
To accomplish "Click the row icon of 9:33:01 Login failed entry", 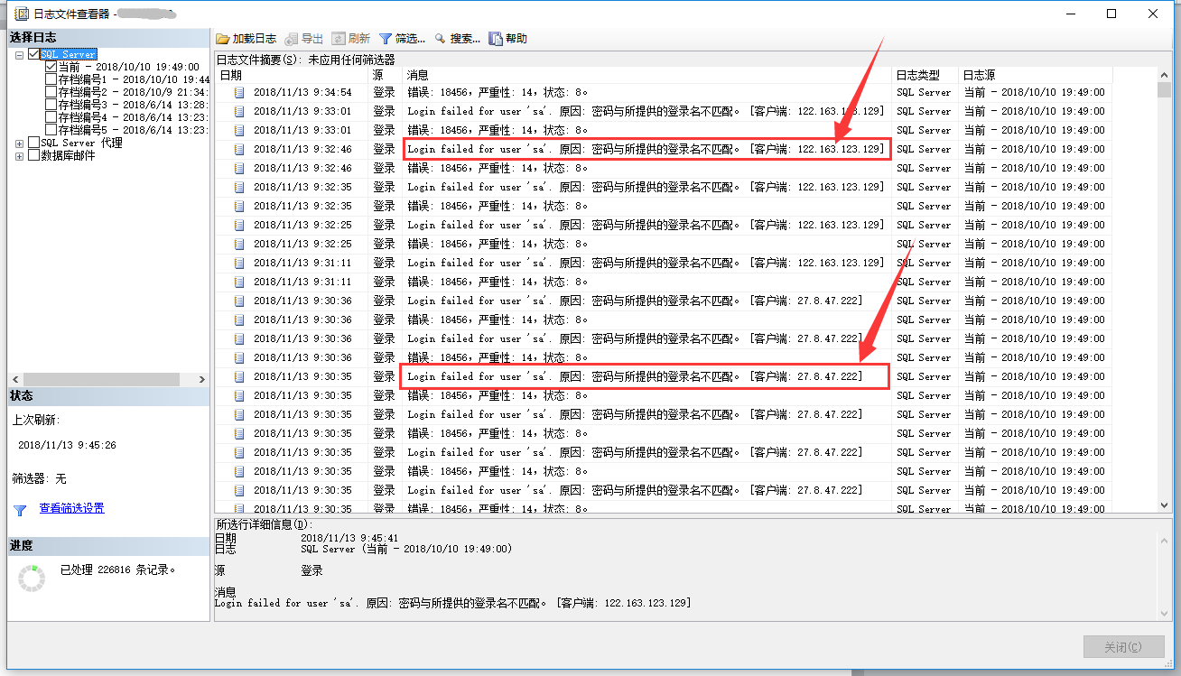I will point(239,111).
